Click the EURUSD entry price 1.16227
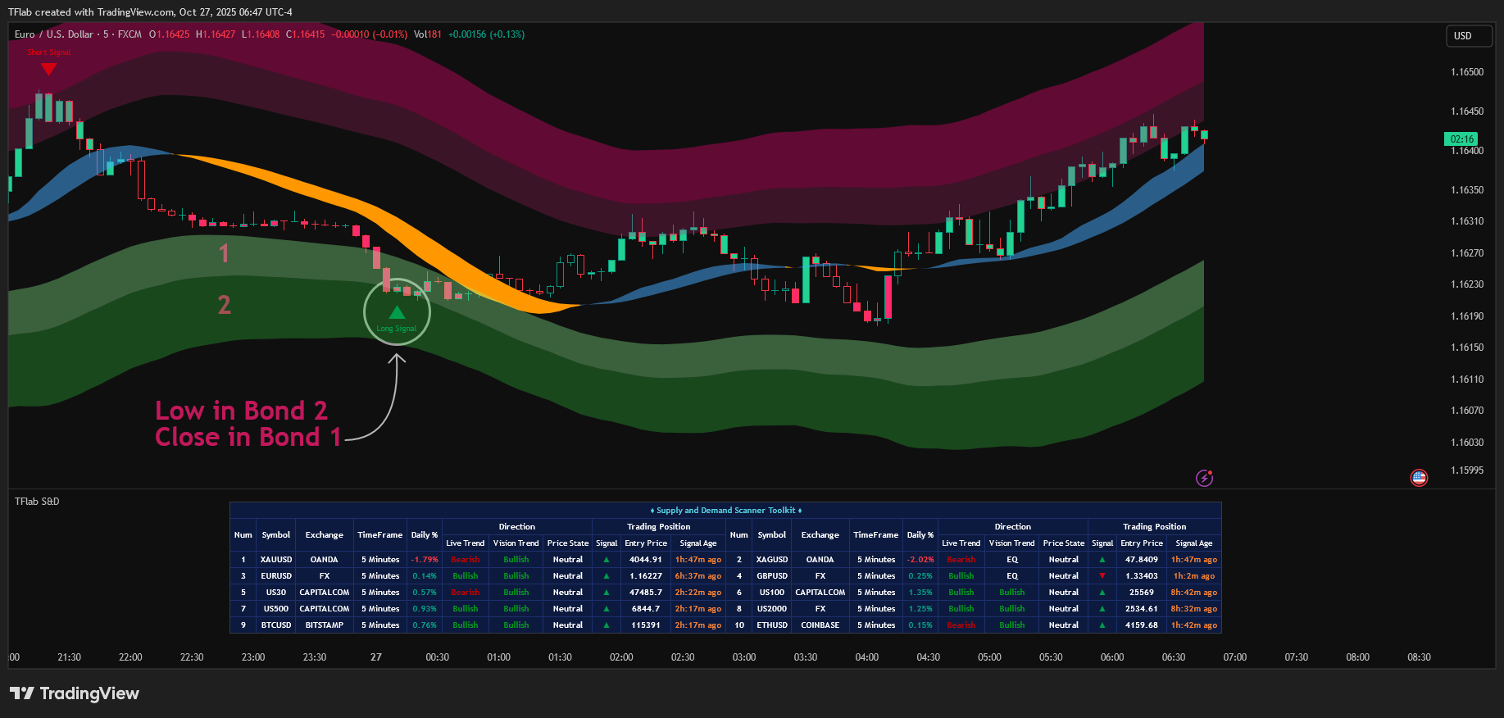Viewport: 1504px width, 718px height. (x=646, y=576)
